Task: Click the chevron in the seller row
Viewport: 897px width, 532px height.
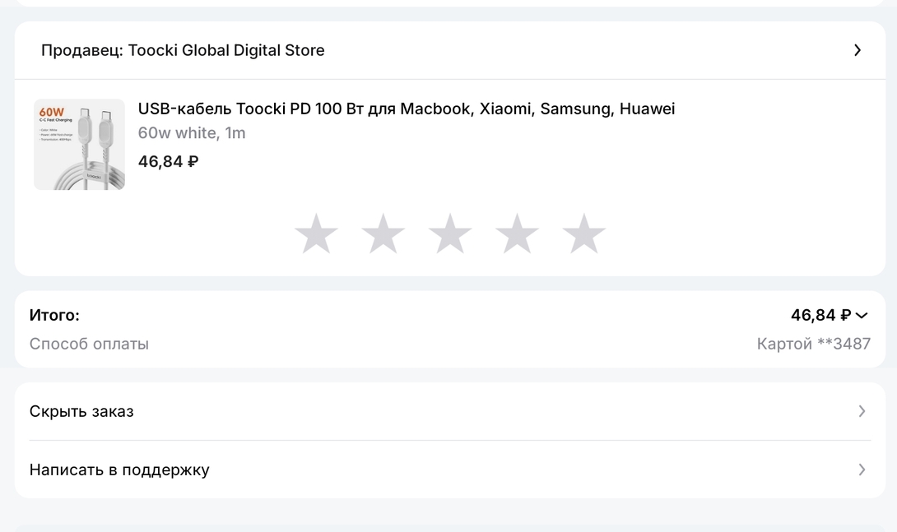Action: [x=857, y=50]
